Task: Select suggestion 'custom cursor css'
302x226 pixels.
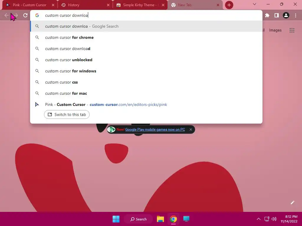Action: tap(146, 82)
